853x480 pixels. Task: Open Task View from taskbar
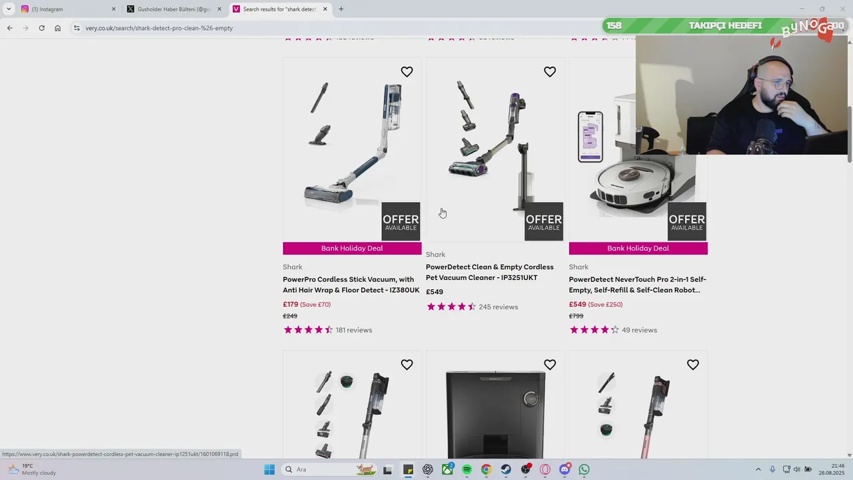click(x=388, y=469)
